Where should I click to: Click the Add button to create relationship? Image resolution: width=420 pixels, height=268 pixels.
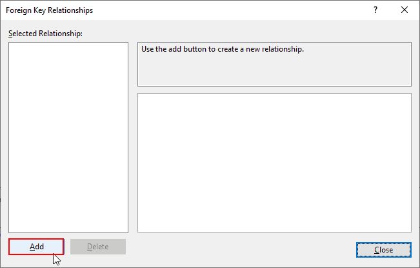pyautogui.click(x=36, y=247)
